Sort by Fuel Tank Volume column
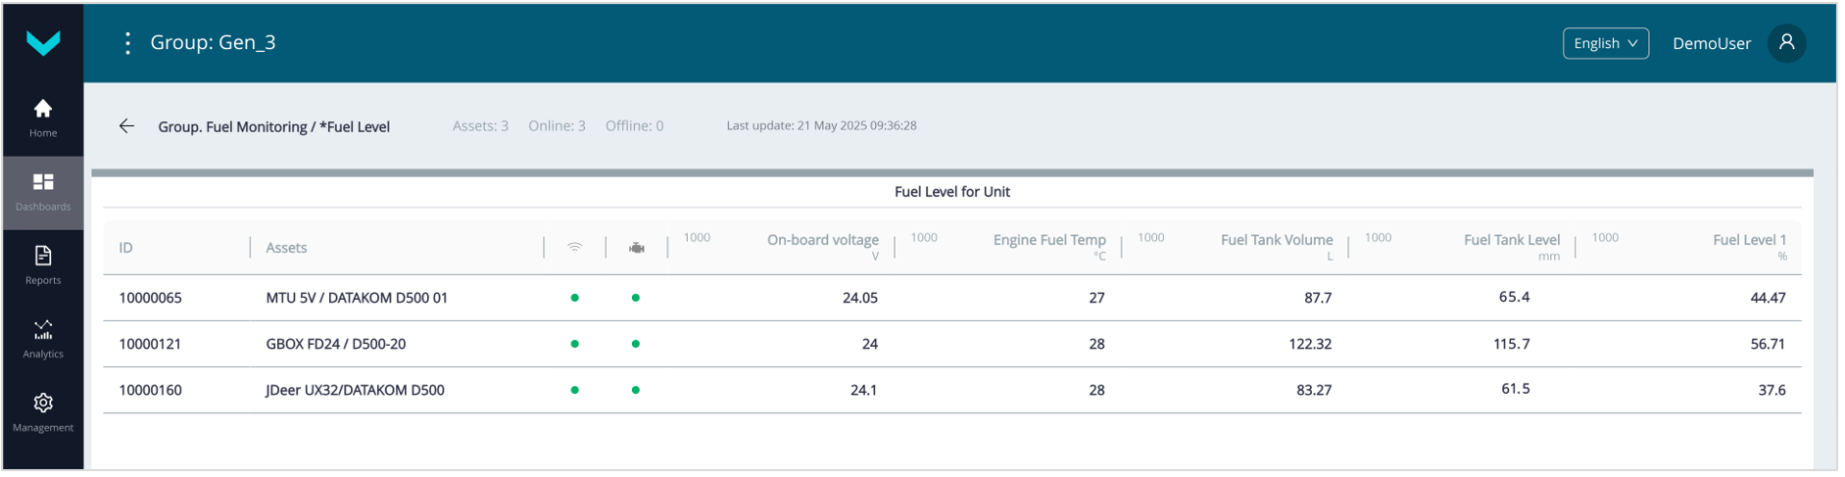This screenshot has width=1845, height=477. [1276, 240]
